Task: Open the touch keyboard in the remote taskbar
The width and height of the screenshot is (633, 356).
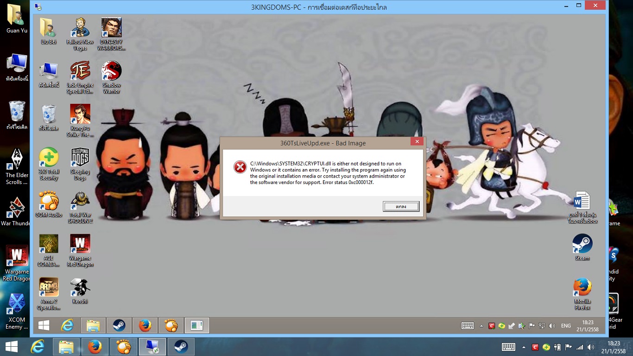Action: (x=467, y=326)
